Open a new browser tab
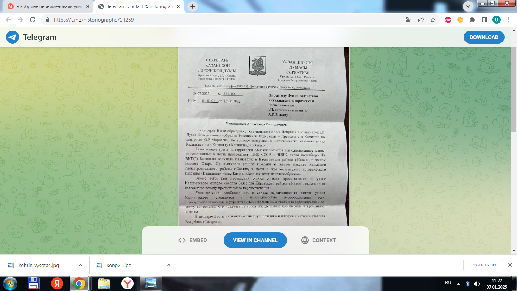The height and width of the screenshot is (291, 517). 193,6
